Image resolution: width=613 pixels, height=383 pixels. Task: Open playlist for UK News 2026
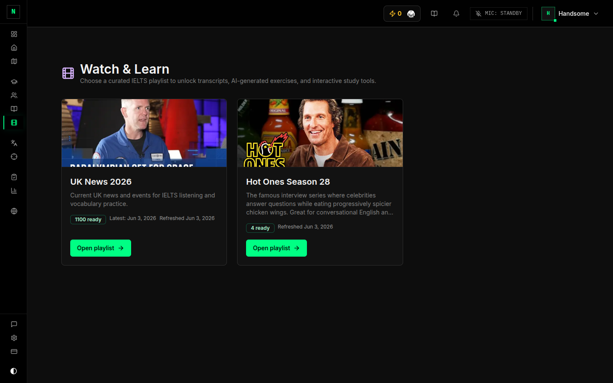(x=100, y=248)
